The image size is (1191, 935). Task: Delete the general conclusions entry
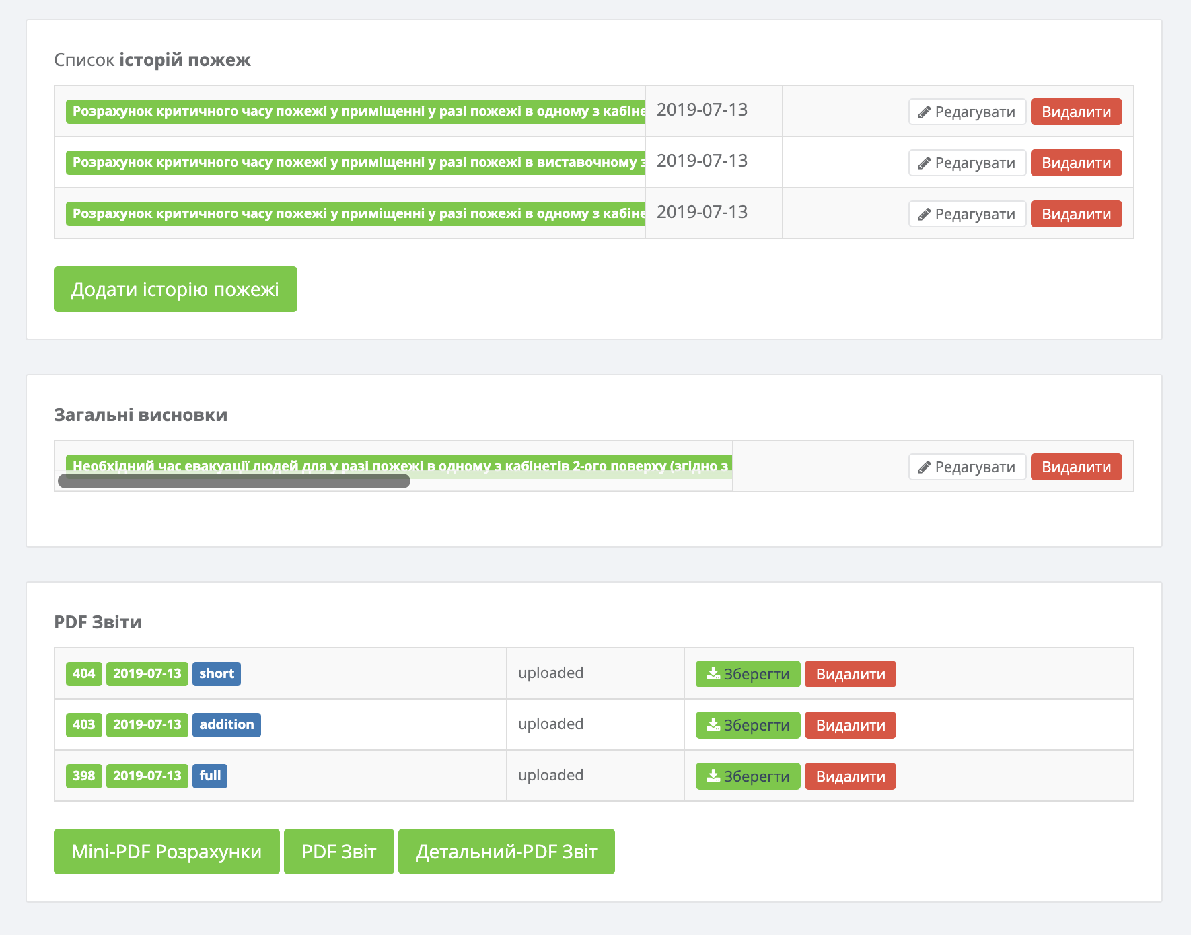click(1076, 467)
